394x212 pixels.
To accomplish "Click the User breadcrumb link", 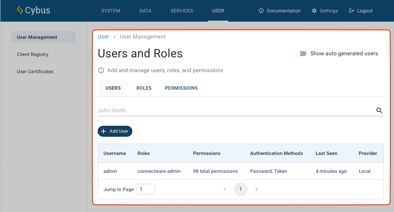I will [x=103, y=37].
